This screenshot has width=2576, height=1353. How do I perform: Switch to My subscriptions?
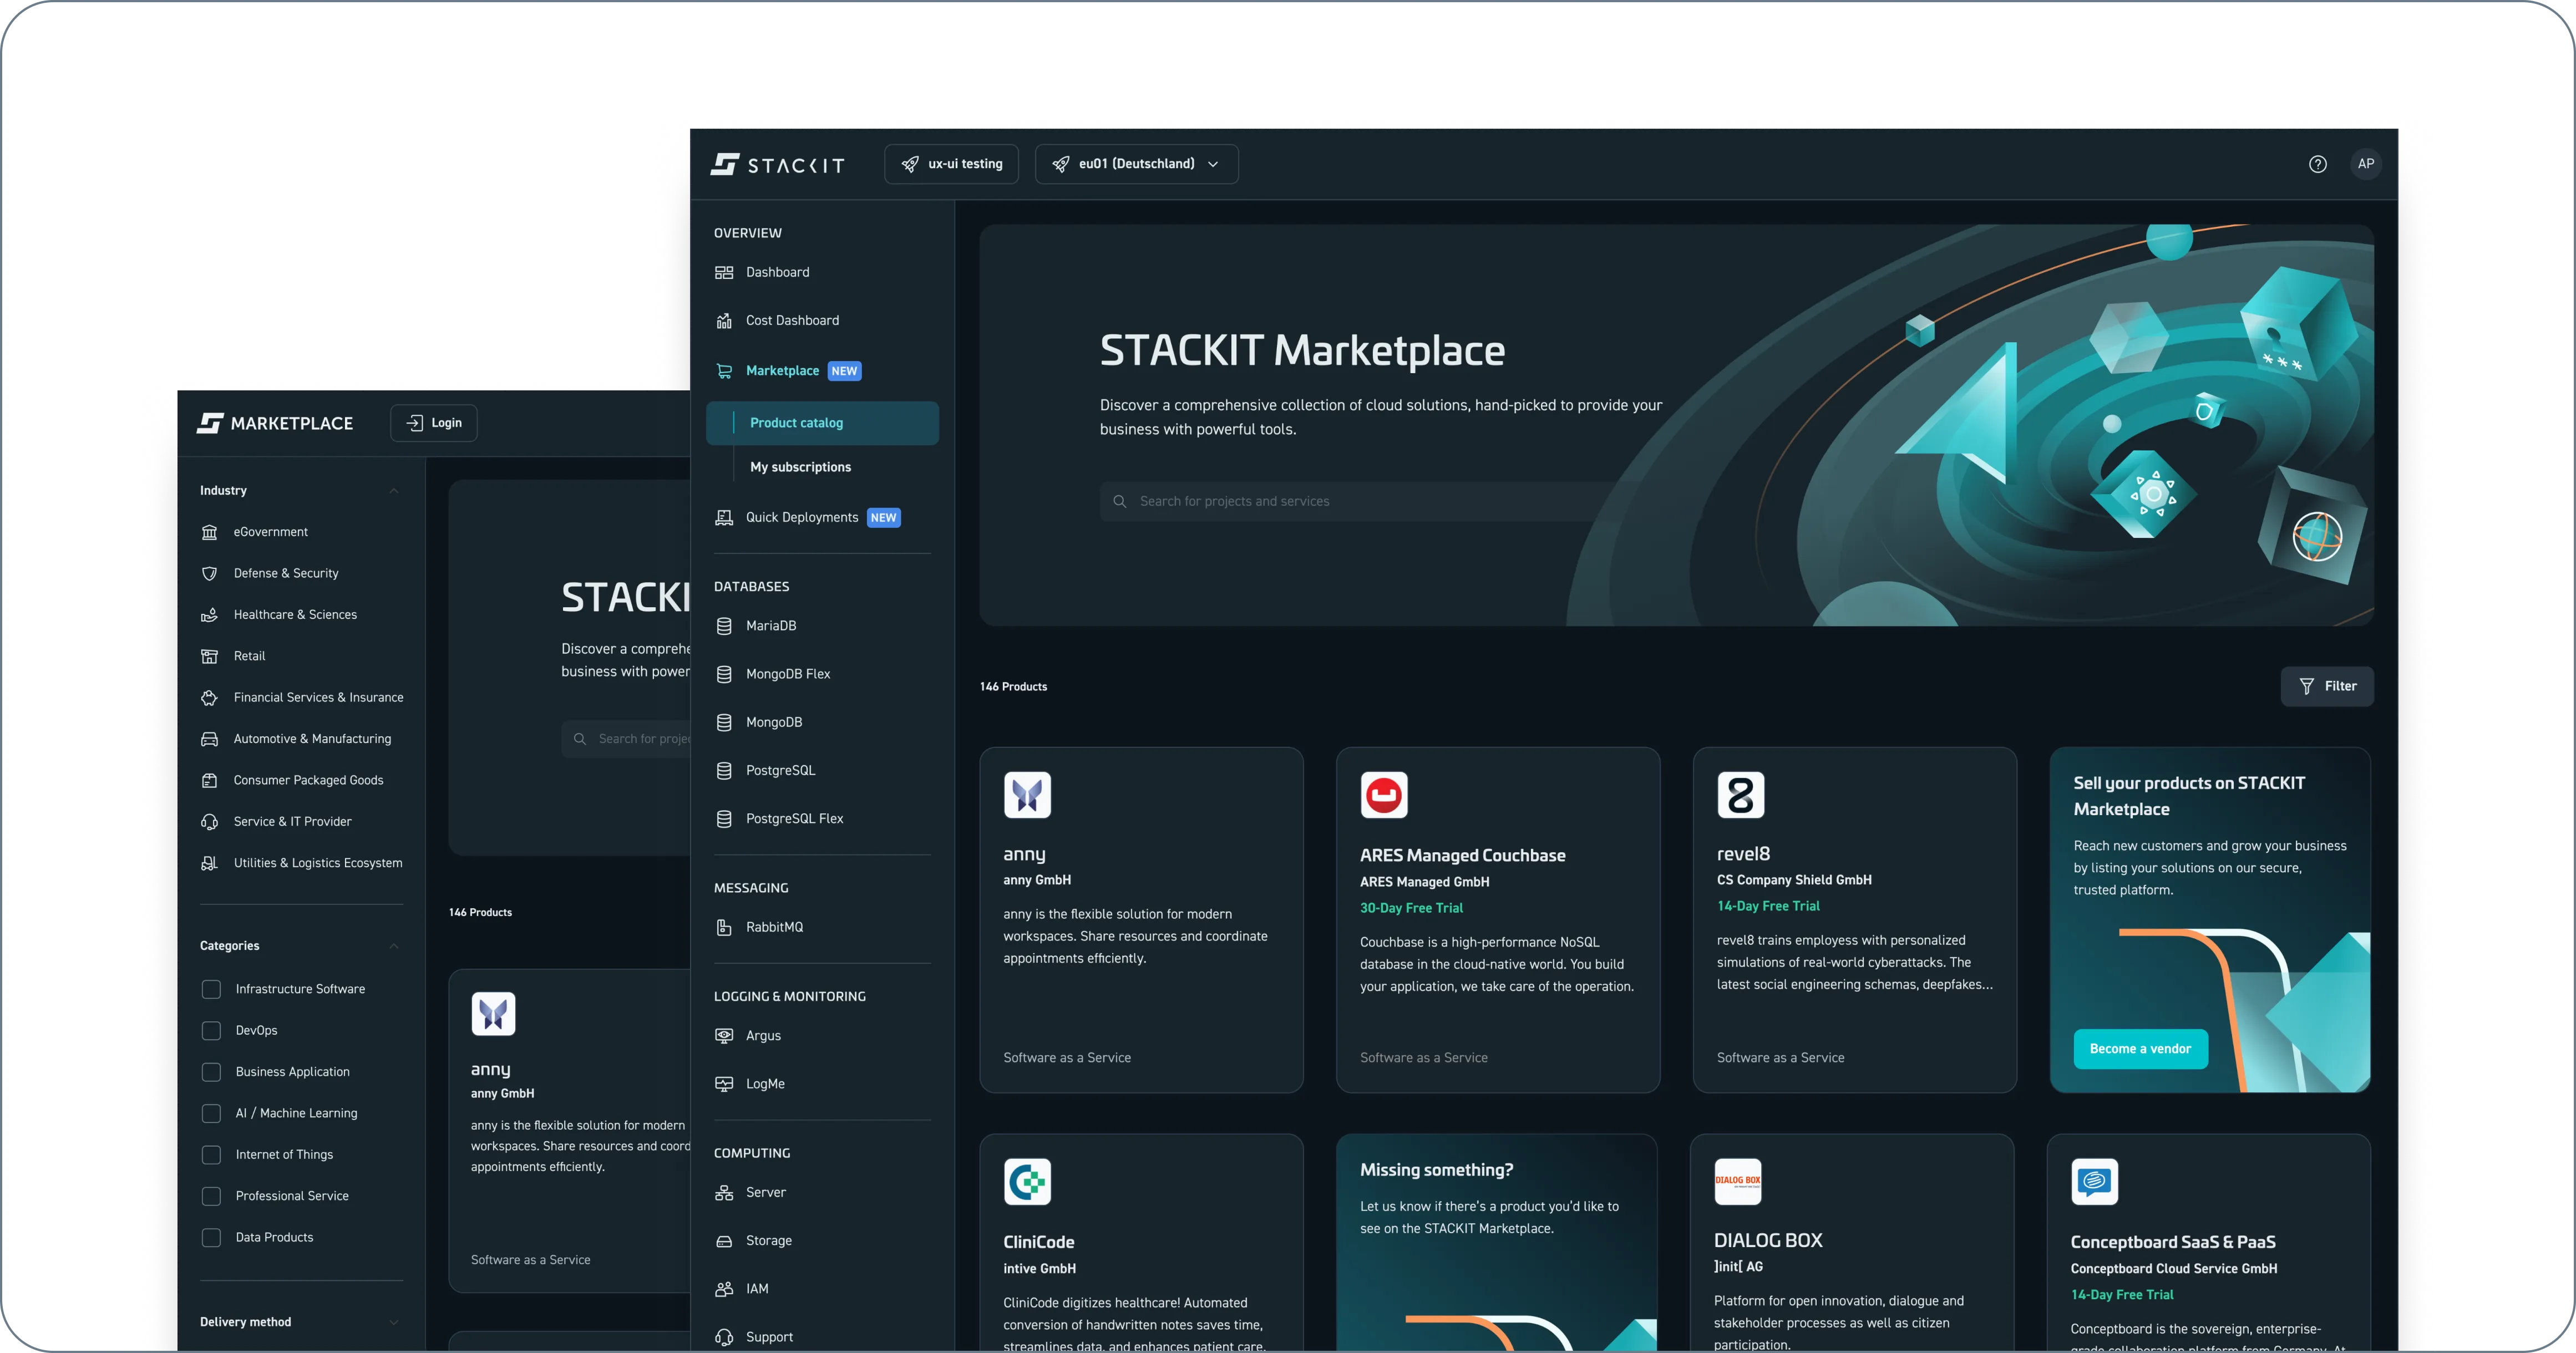pos(800,466)
